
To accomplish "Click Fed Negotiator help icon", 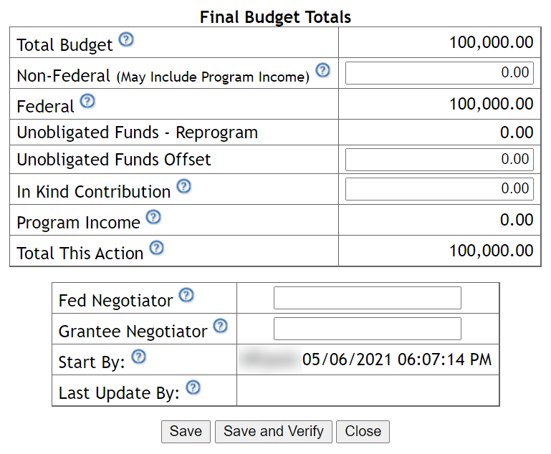I will [x=186, y=295].
